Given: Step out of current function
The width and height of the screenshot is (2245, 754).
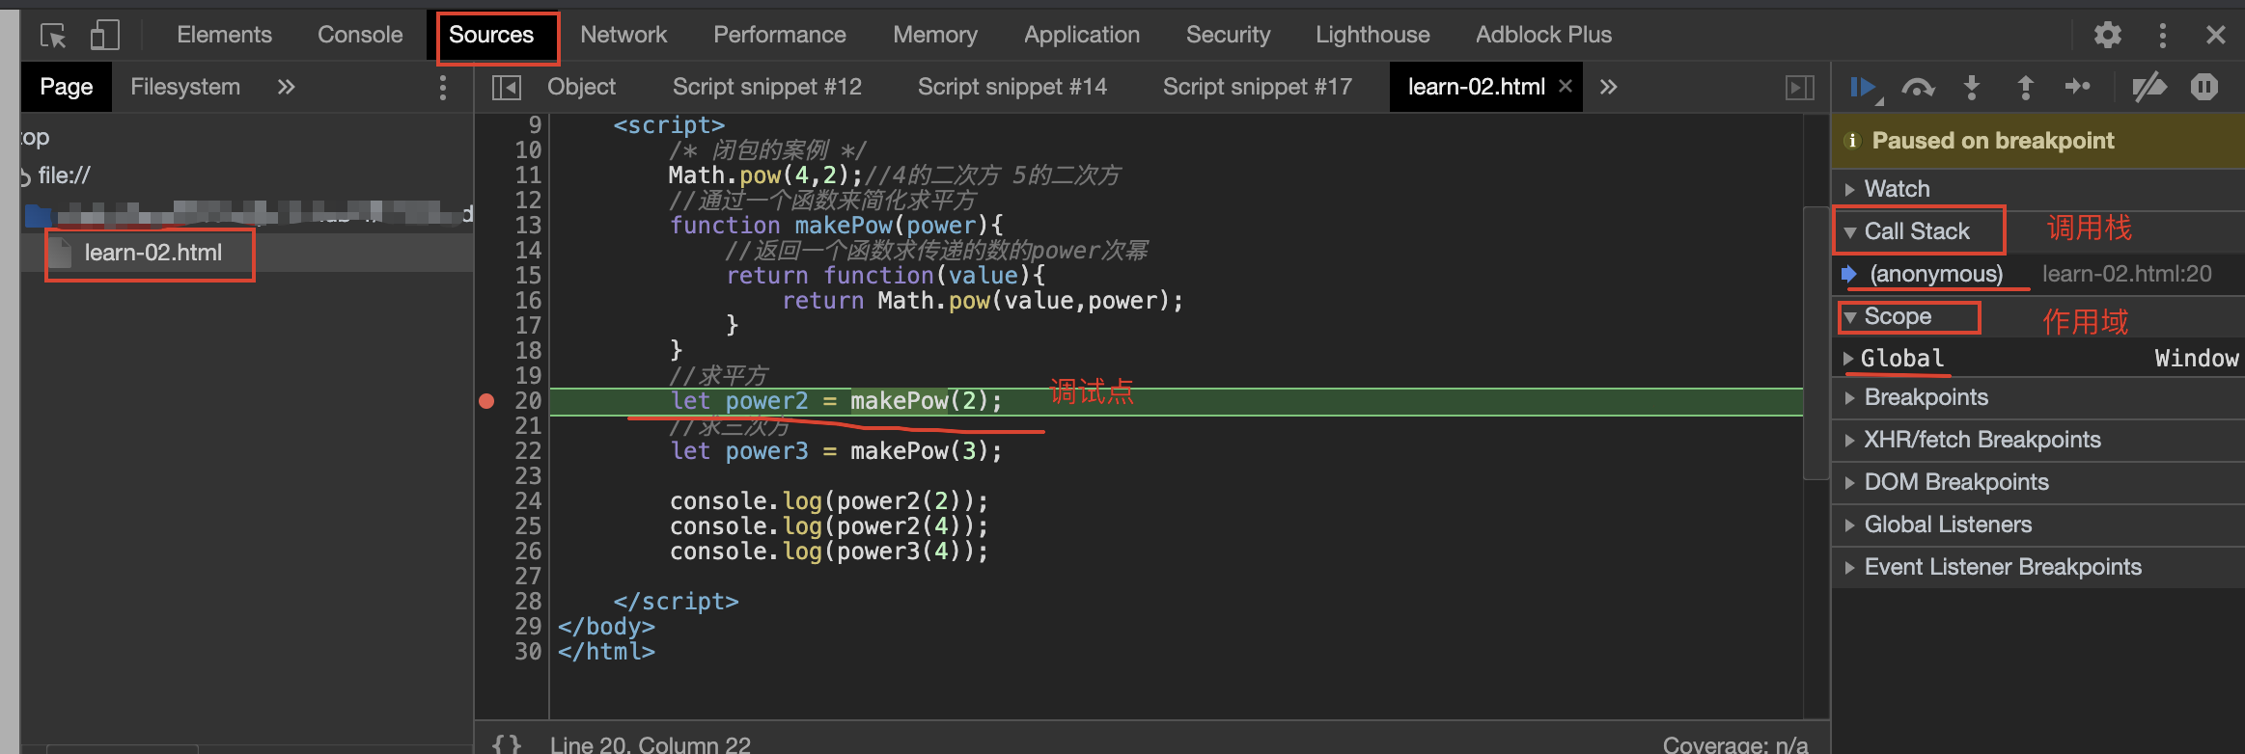Looking at the screenshot, I should click(2025, 88).
